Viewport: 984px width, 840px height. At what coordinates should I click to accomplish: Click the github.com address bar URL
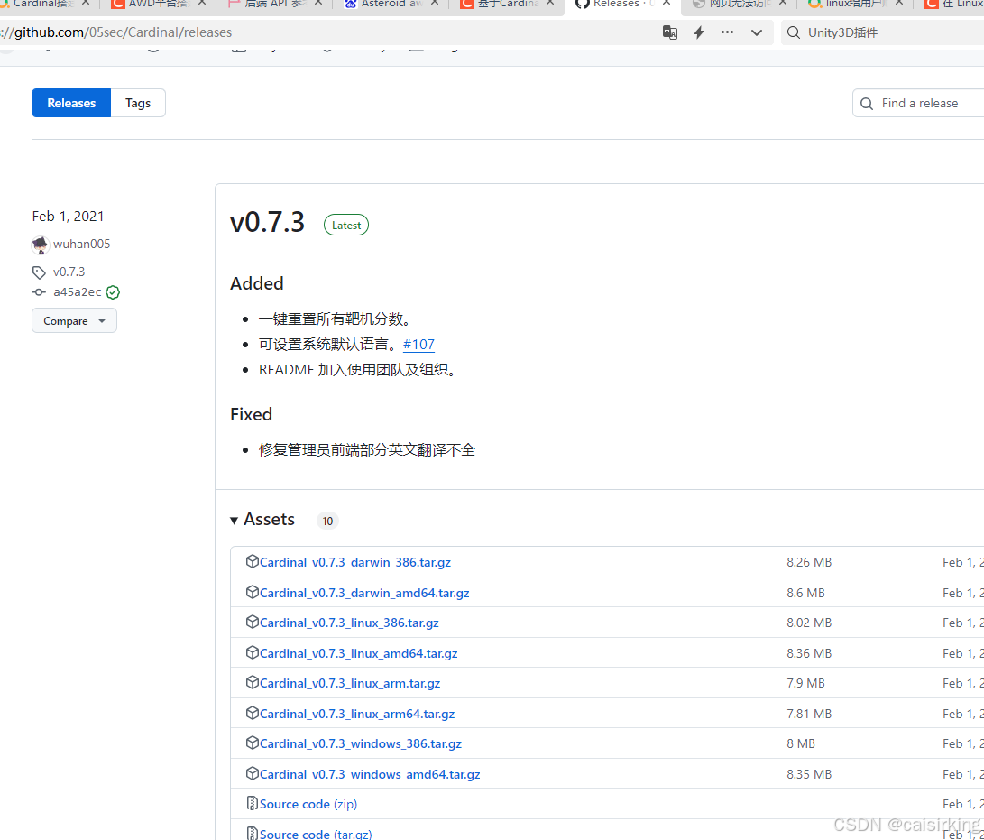click(x=116, y=32)
